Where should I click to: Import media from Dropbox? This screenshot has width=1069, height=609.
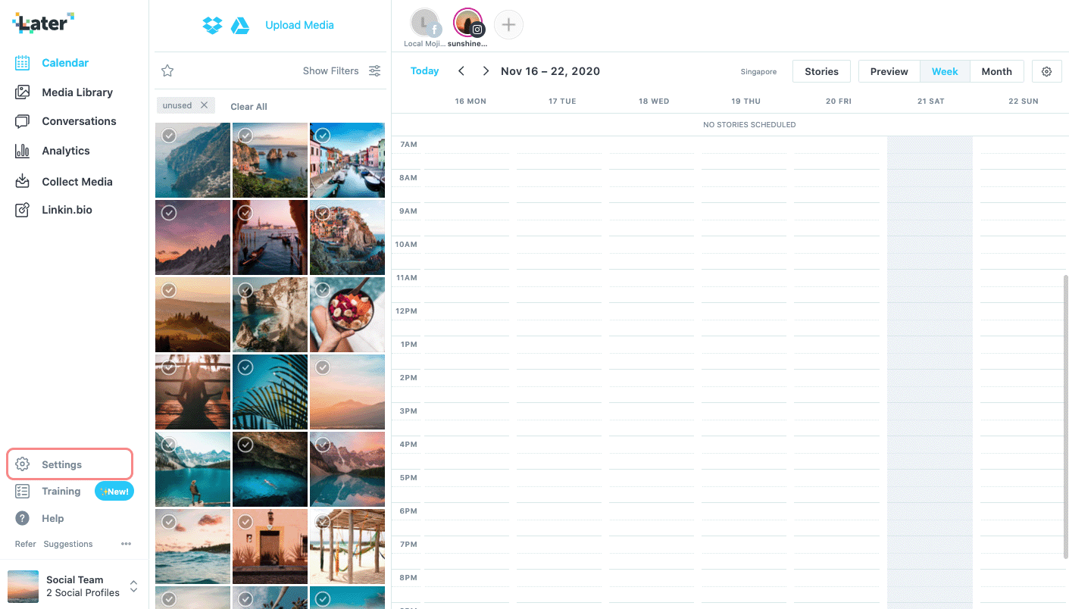click(x=212, y=25)
